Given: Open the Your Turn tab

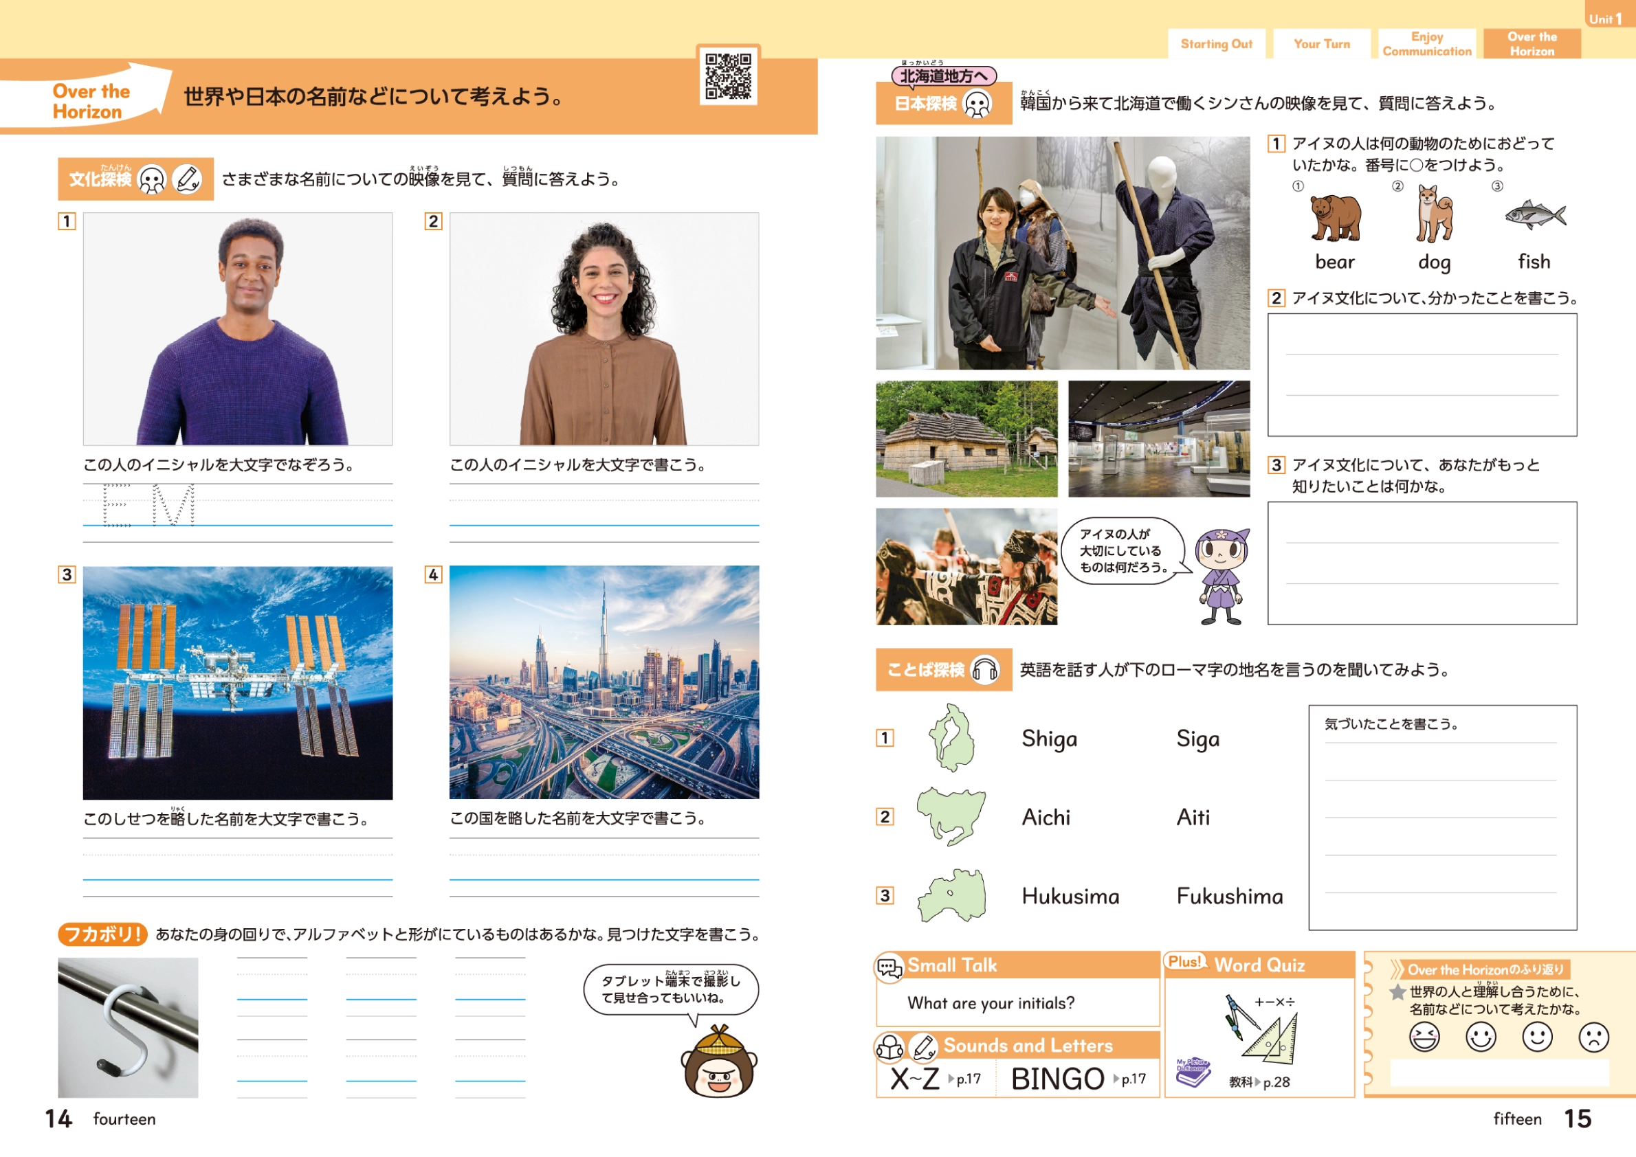Looking at the screenshot, I should tap(1321, 44).
